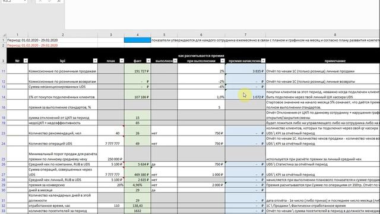Select 'премия за конверсию' cell

(63, 185)
